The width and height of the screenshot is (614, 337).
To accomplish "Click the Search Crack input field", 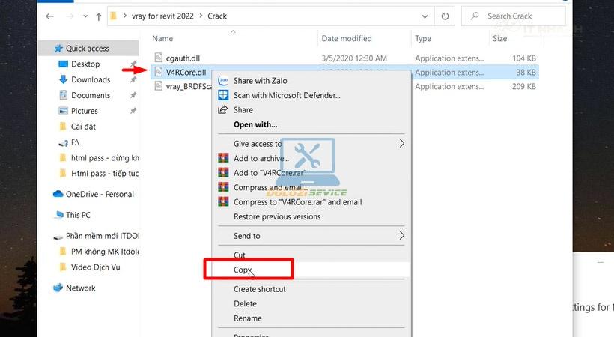I will (514, 16).
